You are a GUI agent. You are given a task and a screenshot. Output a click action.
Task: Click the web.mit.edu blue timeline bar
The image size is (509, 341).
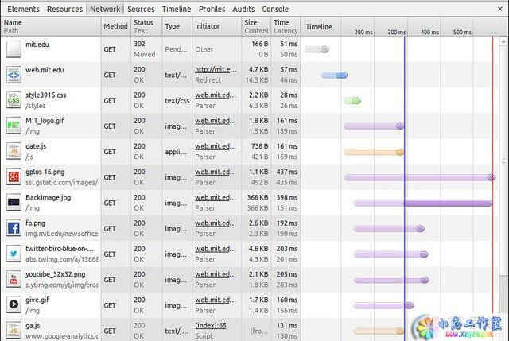(334, 75)
